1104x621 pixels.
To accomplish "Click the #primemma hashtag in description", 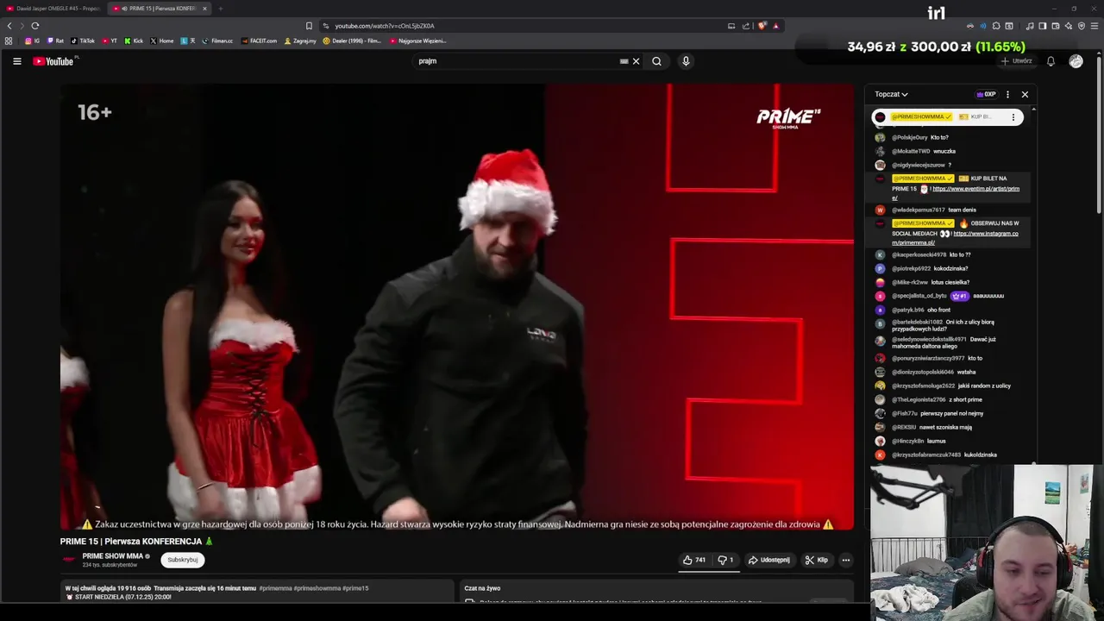I will (x=276, y=588).
